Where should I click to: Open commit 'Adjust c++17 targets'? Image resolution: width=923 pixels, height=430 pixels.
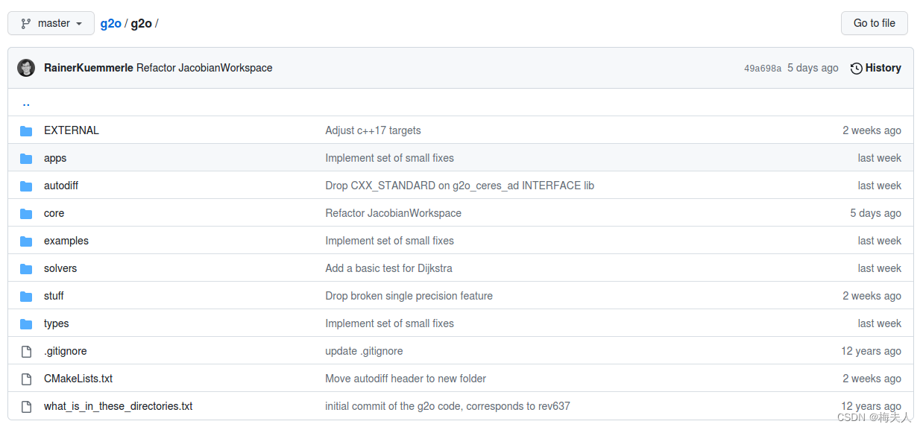coord(373,130)
